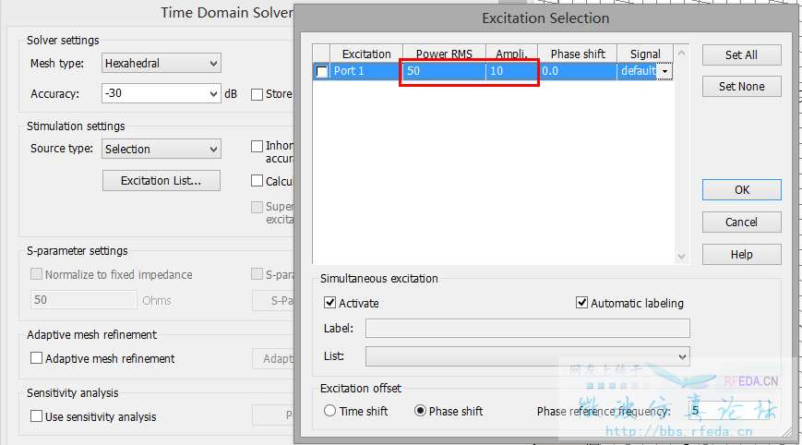
Task: Select the Time shift radio button
Action: 329,411
